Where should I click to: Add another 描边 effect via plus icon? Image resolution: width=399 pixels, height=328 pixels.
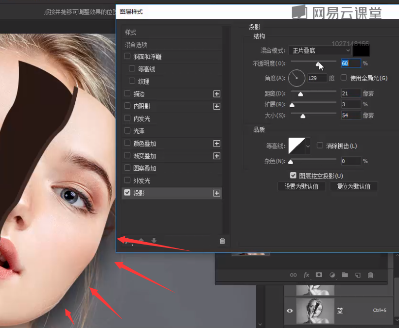[x=217, y=94]
